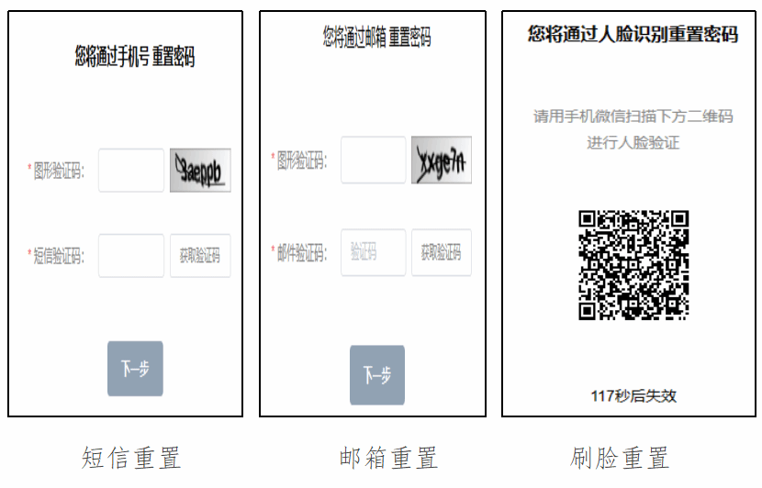Click 下一步 button in email reset panel
This screenshot has height=488, width=762.
377,375
